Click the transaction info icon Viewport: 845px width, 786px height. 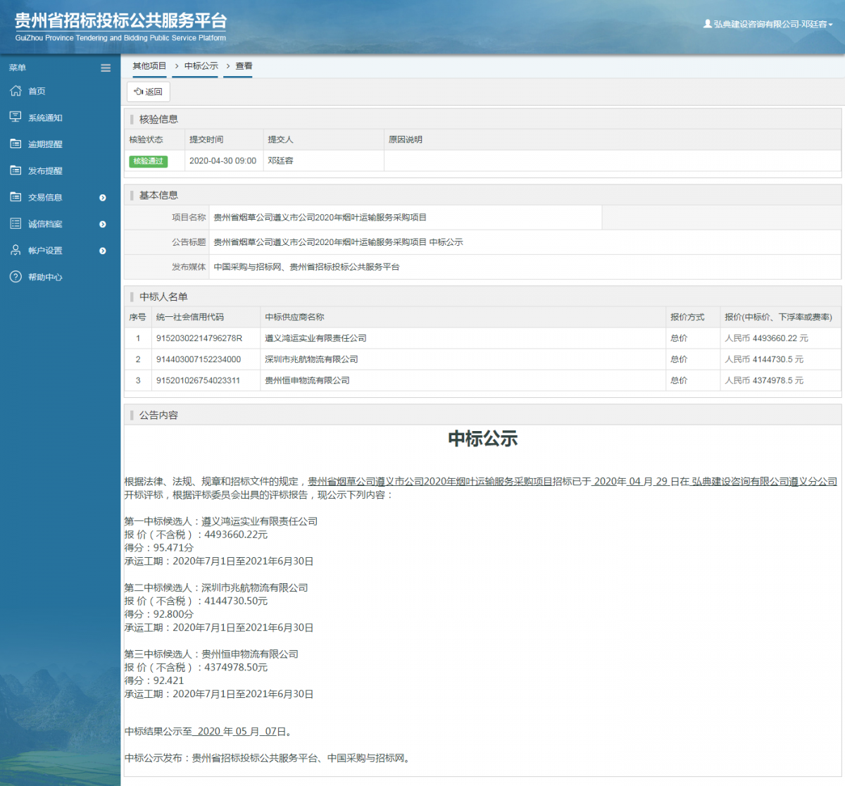click(x=15, y=197)
